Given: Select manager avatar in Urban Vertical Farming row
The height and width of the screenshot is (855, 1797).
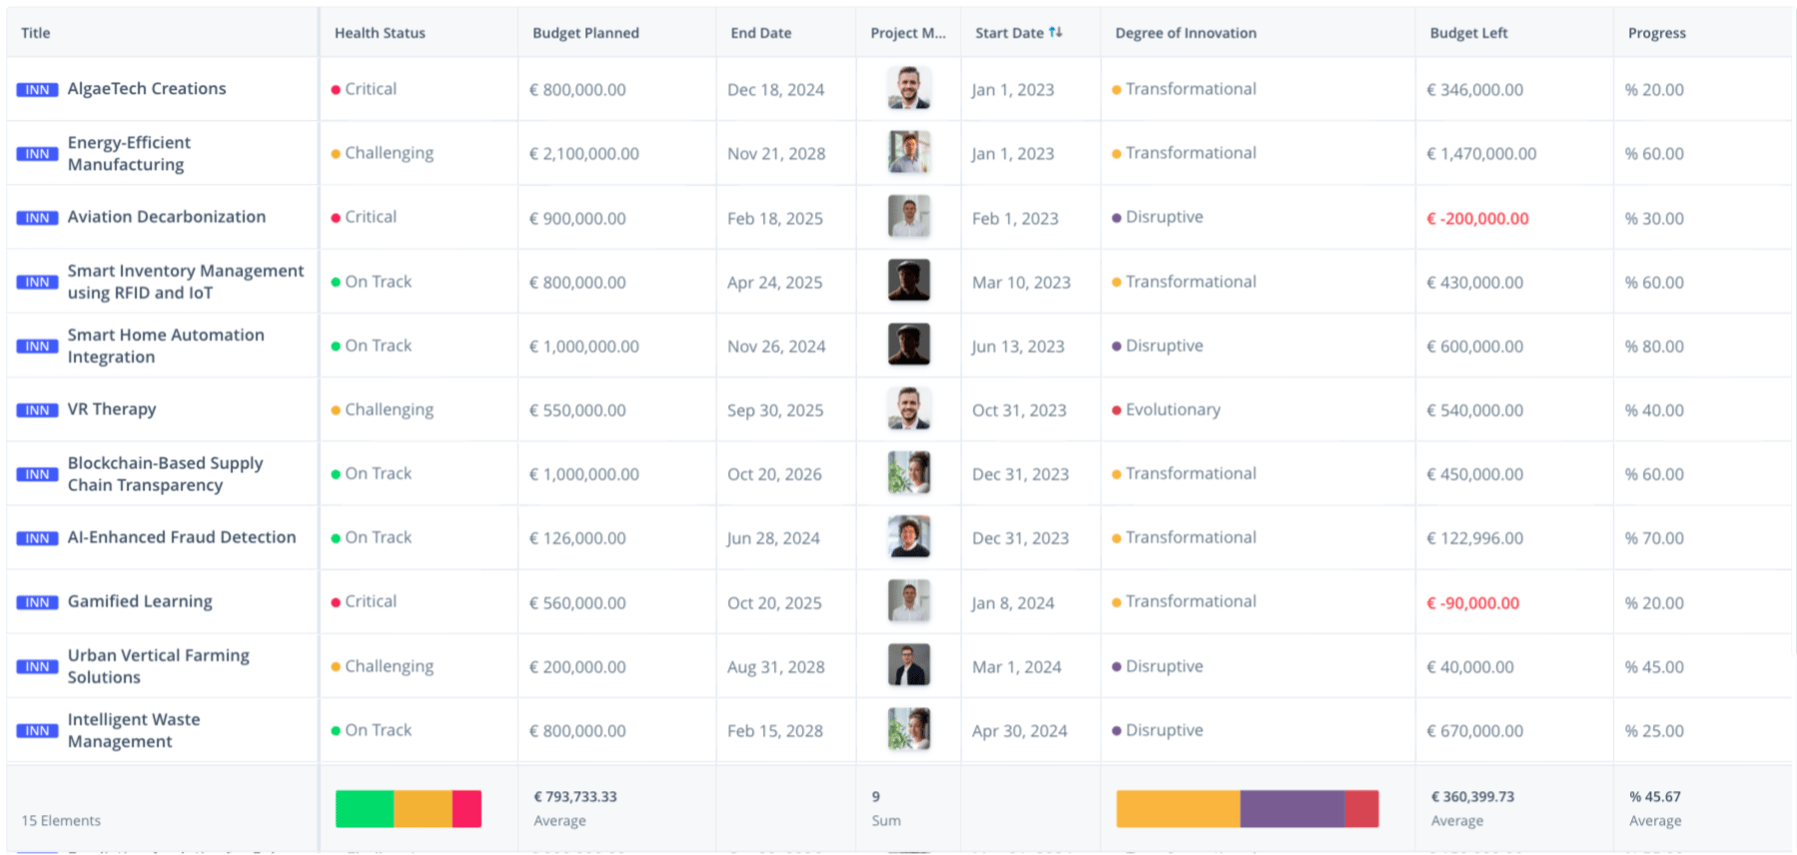Looking at the screenshot, I should pos(908,665).
